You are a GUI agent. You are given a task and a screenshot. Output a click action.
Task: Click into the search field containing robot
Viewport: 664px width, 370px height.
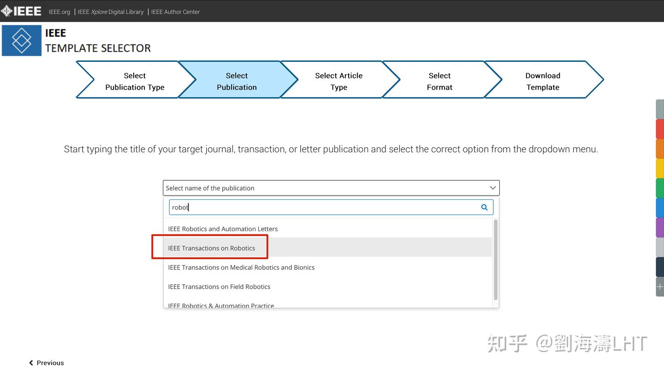331,207
